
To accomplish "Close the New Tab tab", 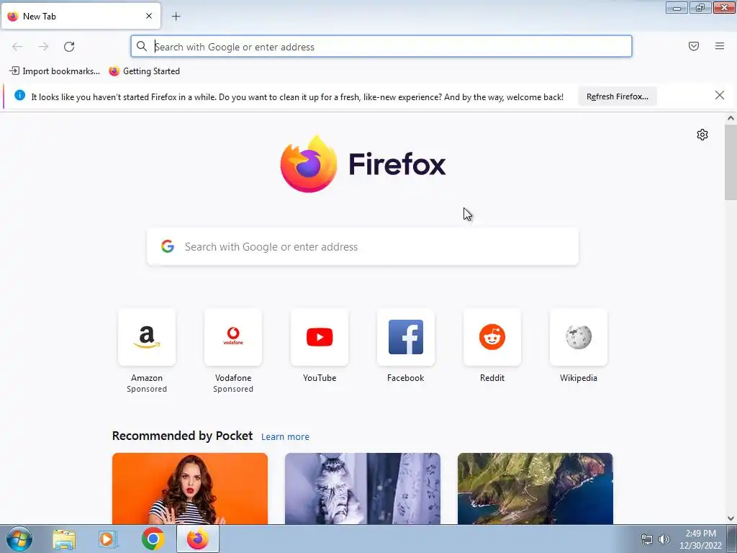I will (x=149, y=16).
